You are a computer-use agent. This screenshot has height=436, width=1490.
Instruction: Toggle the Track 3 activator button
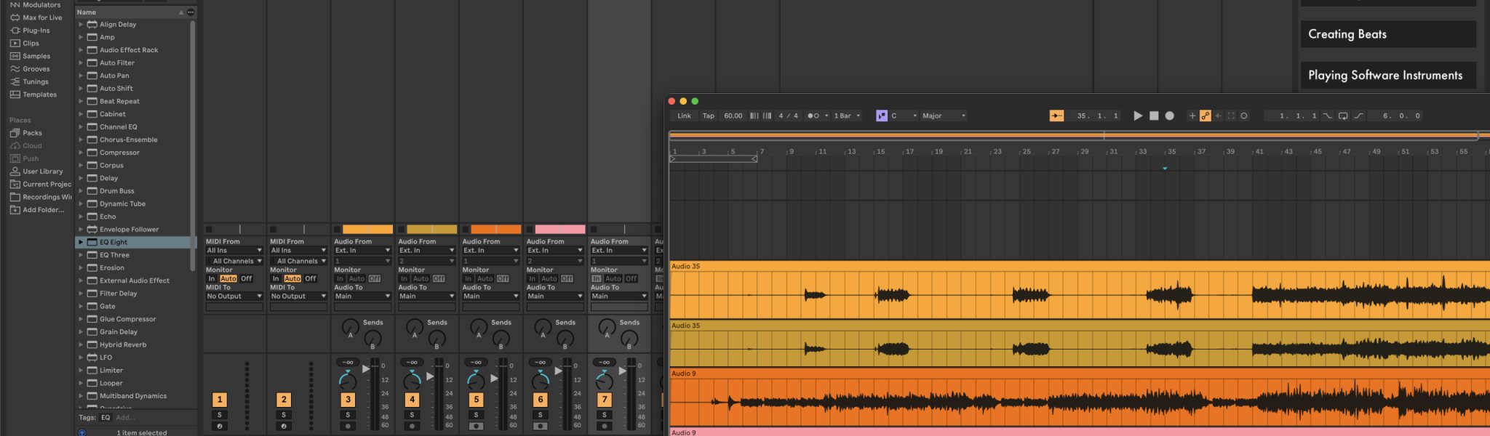click(x=348, y=400)
